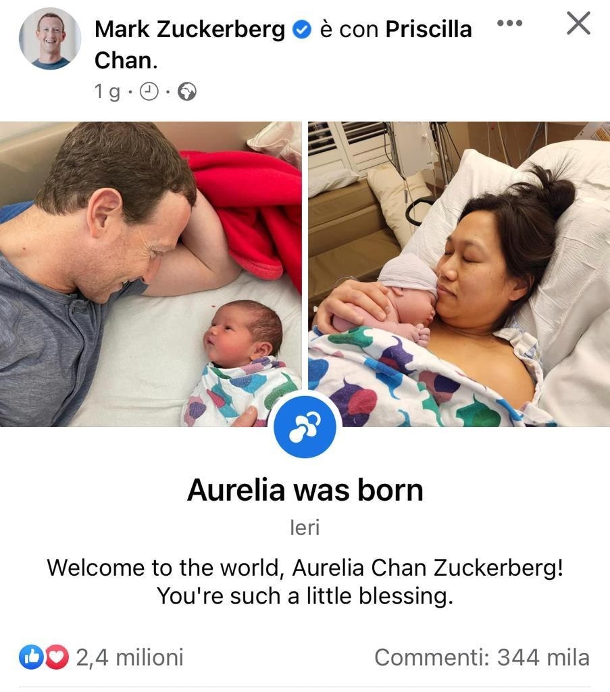Image resolution: width=610 pixels, height=692 pixels.
Task: View the 2,4 milioni reactions list
Action: pos(130,658)
